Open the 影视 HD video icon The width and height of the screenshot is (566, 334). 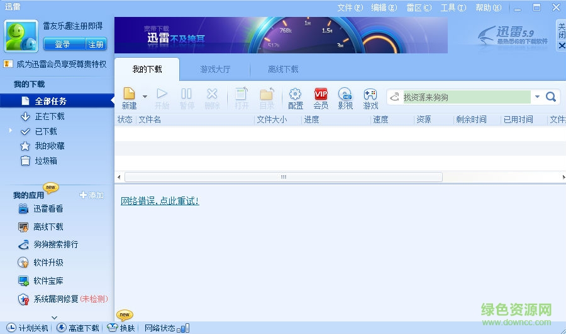click(345, 94)
